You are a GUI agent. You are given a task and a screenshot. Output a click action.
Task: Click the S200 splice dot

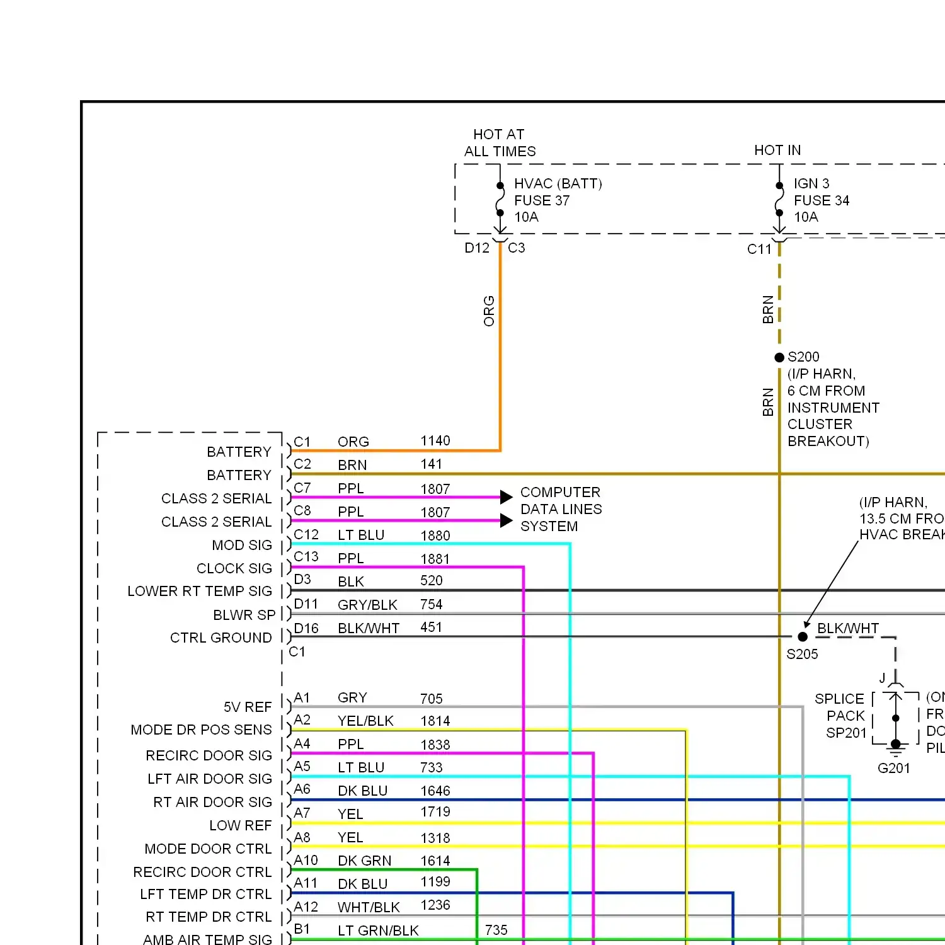779,357
